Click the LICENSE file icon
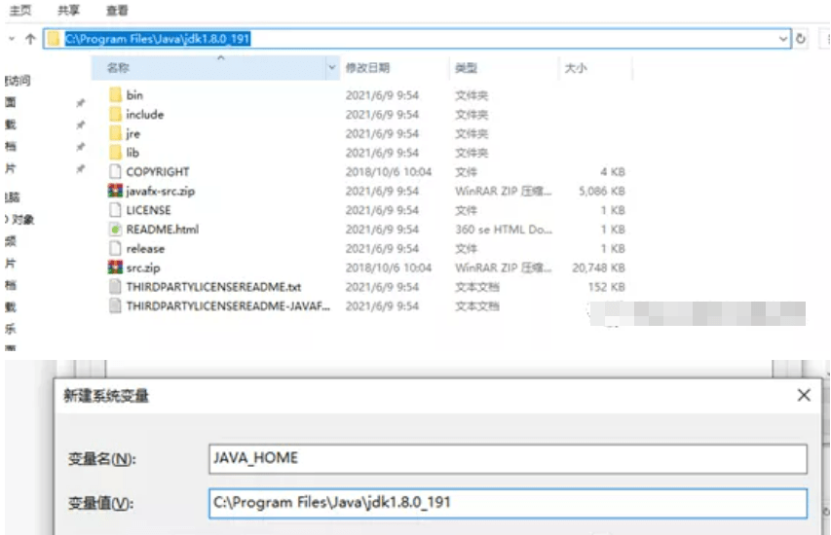 pos(115,210)
